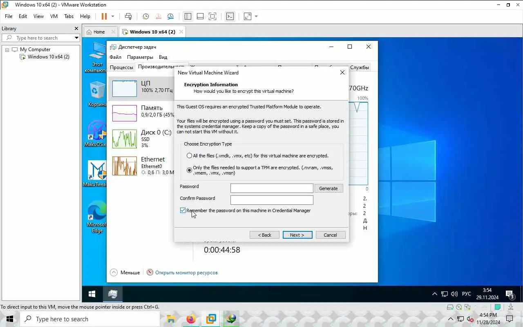Click the Send Ctrl+Alt+Del toolbar icon
Viewport: 523px width, 327px height.
point(128,16)
